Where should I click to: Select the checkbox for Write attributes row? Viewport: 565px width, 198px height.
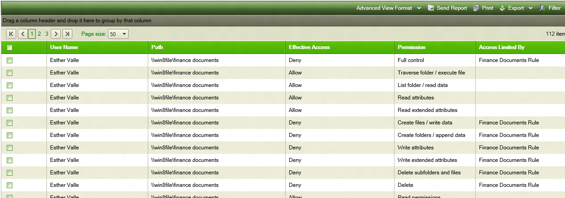[10, 148]
